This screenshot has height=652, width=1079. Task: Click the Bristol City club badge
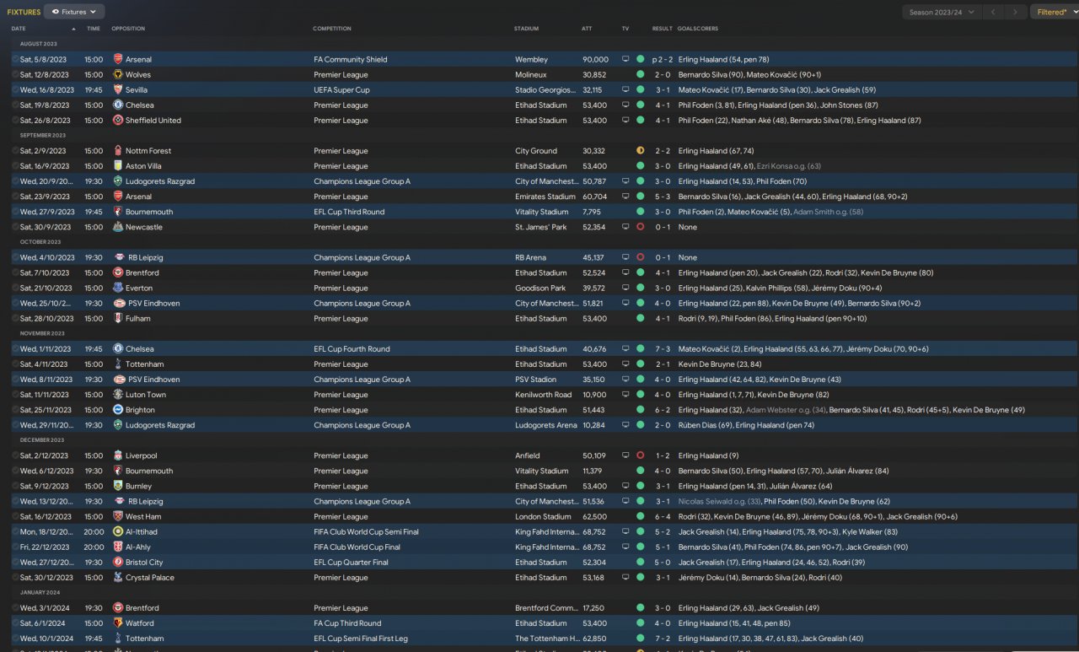pos(117,563)
